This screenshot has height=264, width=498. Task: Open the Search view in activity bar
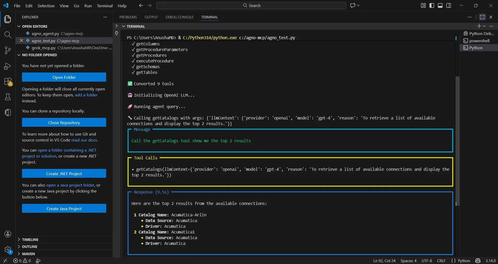8,35
